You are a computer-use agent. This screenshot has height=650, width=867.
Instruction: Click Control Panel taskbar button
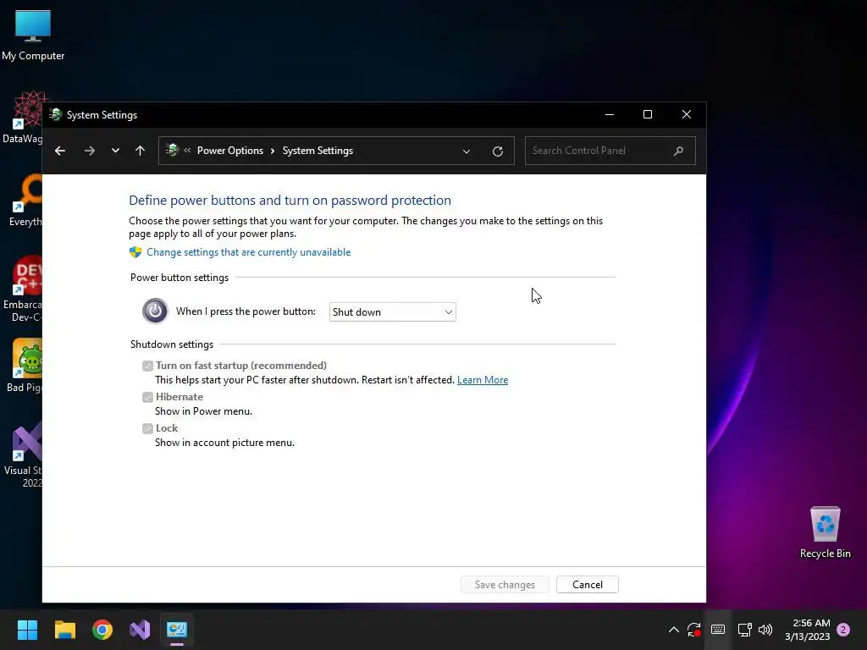pyautogui.click(x=177, y=630)
